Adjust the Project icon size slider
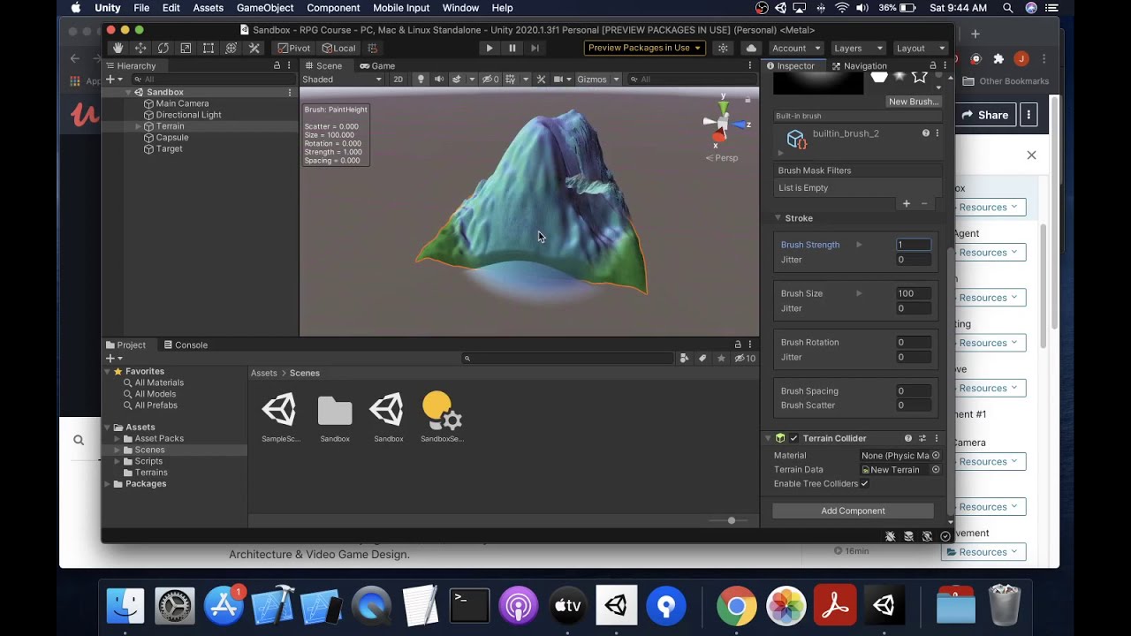The height and width of the screenshot is (636, 1131). click(731, 520)
